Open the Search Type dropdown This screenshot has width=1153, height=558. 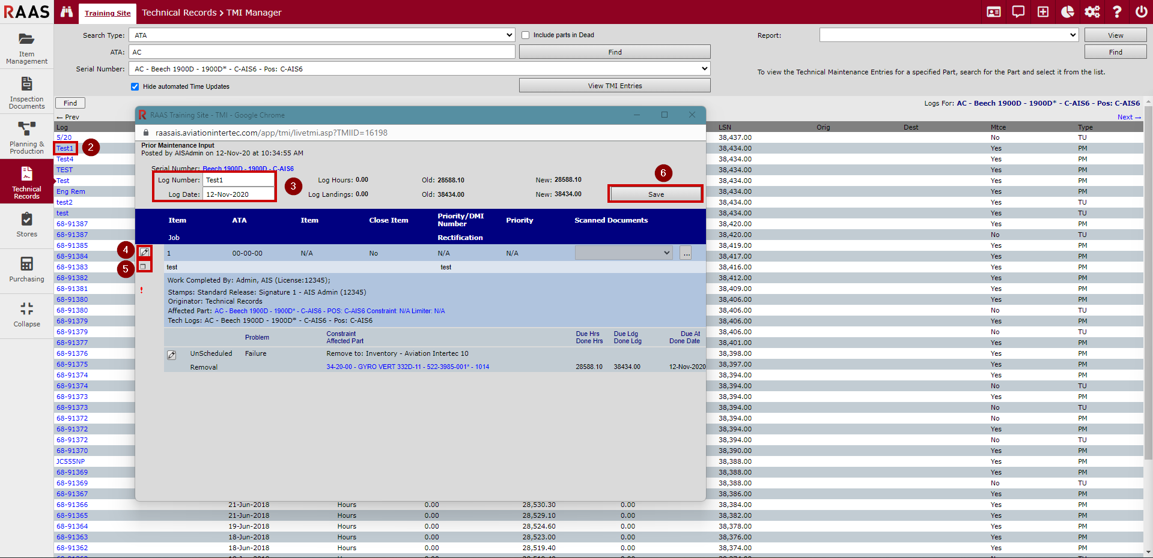(x=322, y=35)
